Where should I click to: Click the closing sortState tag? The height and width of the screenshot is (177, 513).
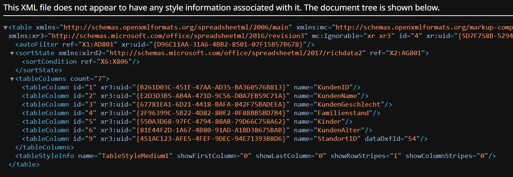(38, 70)
